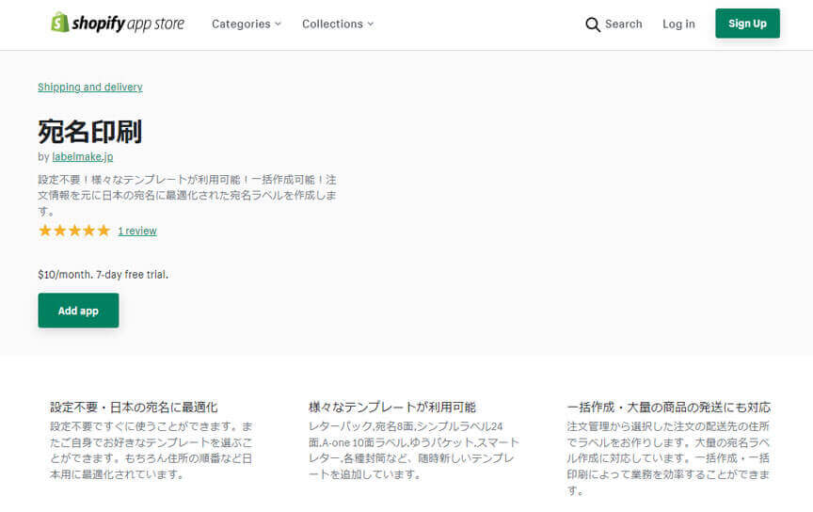Viewport: 813px width, 512px height.
Task: Click the Sign Up button
Action: click(x=747, y=24)
